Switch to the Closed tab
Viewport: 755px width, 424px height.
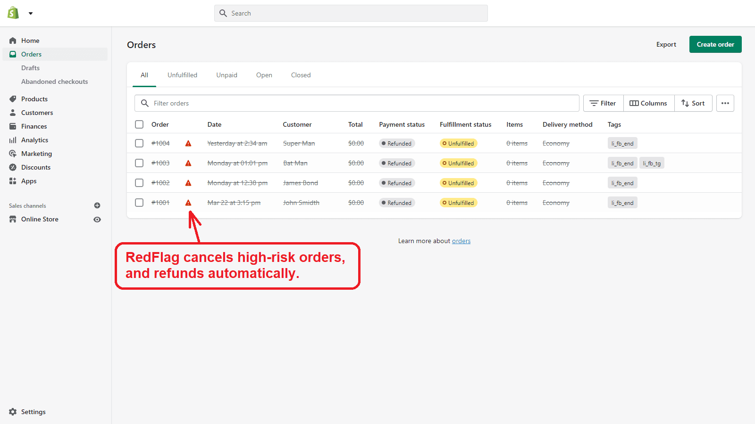301,75
